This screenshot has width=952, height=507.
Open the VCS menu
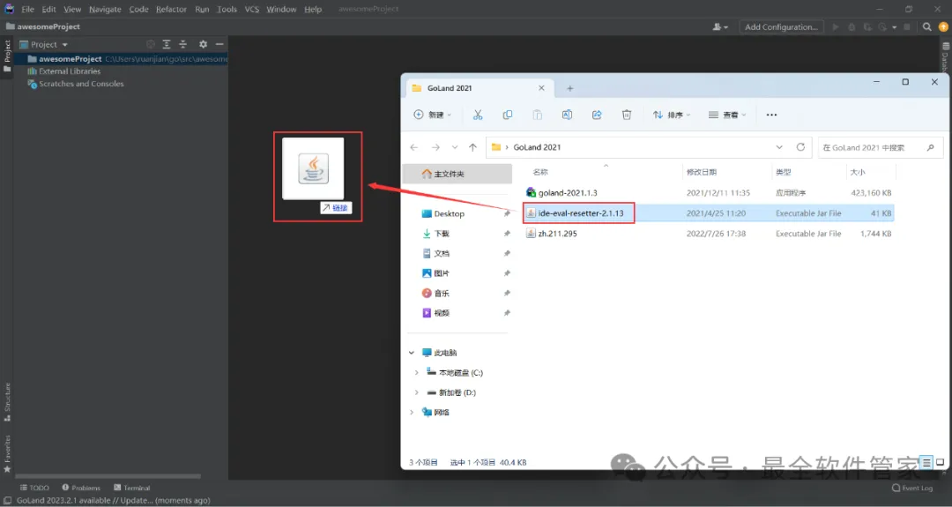[252, 9]
